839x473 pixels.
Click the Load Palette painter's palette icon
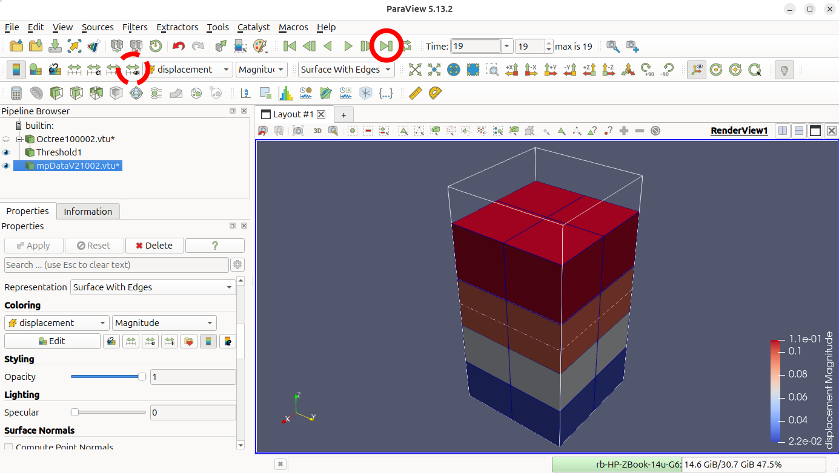[260, 46]
